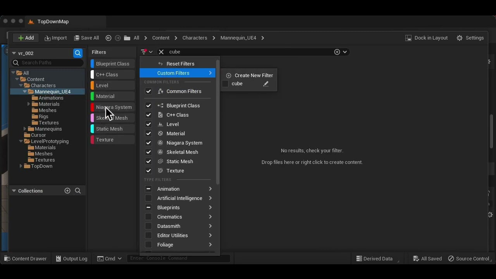
Task: Expand the Materials folder under Mannequin_UE4
Action: tap(29, 104)
